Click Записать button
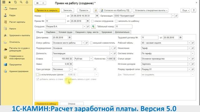 (x=67, y=10)
